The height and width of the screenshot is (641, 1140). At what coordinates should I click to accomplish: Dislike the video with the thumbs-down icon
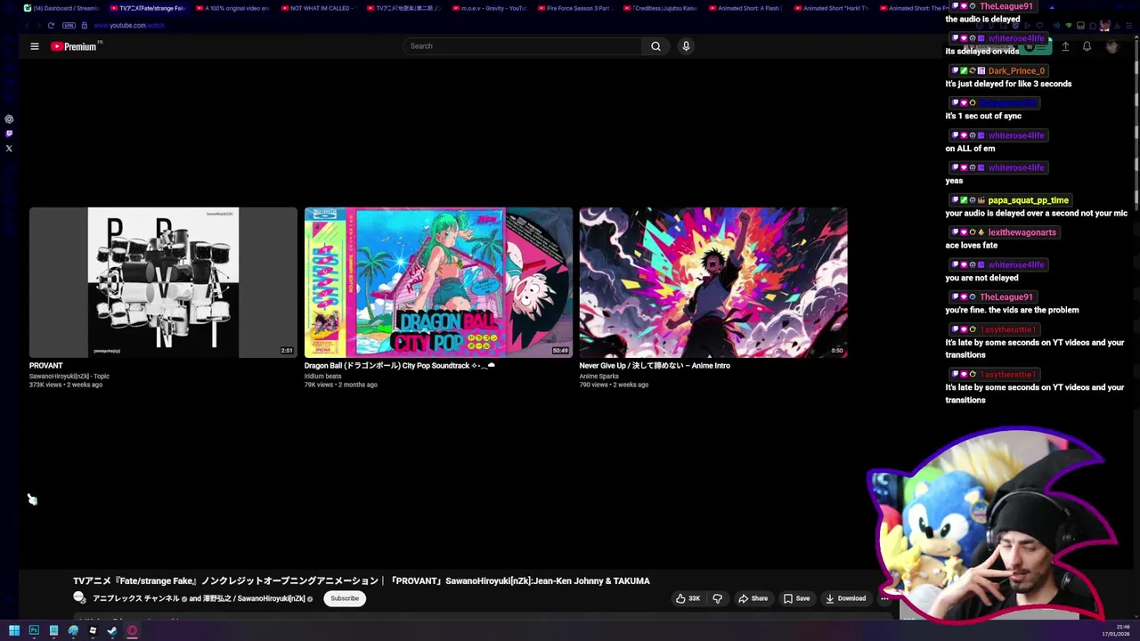pyautogui.click(x=717, y=598)
